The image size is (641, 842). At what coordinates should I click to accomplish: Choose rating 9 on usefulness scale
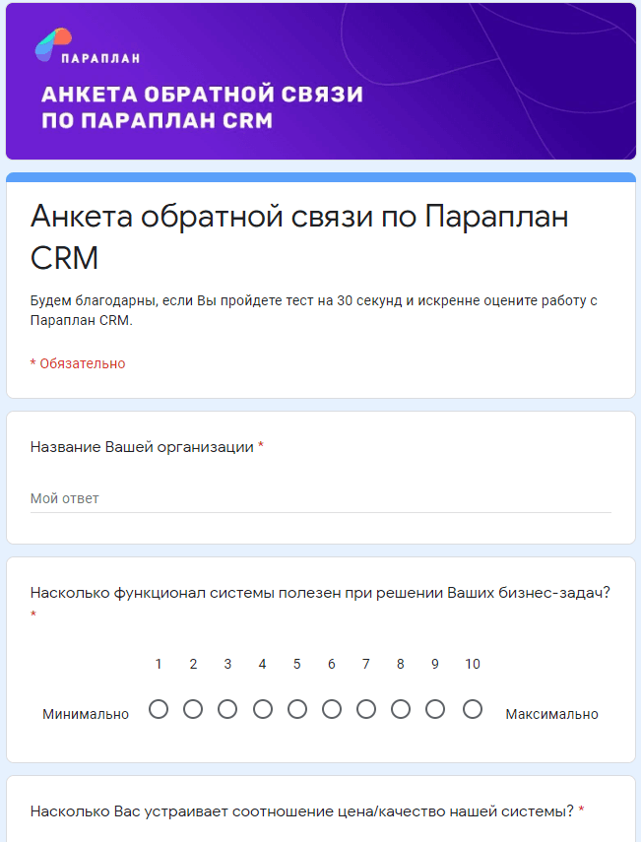[x=434, y=709]
